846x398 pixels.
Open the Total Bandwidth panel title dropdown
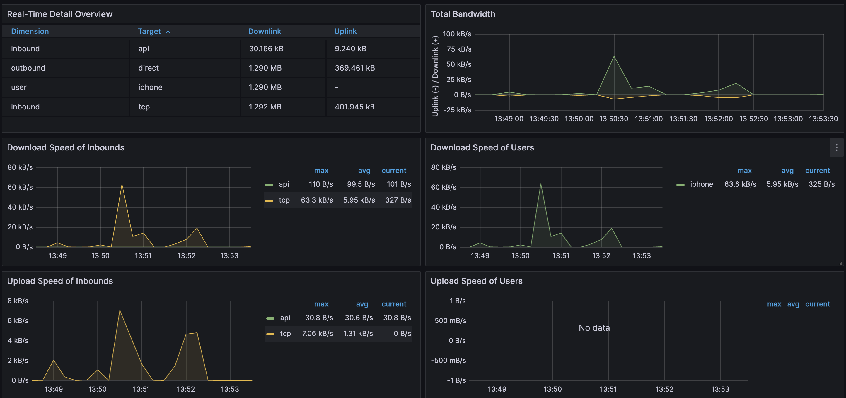(x=463, y=14)
